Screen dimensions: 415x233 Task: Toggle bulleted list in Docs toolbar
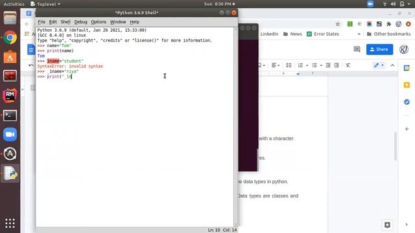point(314,65)
